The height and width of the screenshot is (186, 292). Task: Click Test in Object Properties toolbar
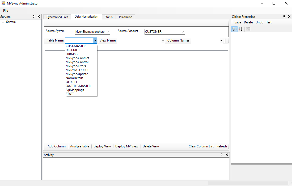(269, 22)
